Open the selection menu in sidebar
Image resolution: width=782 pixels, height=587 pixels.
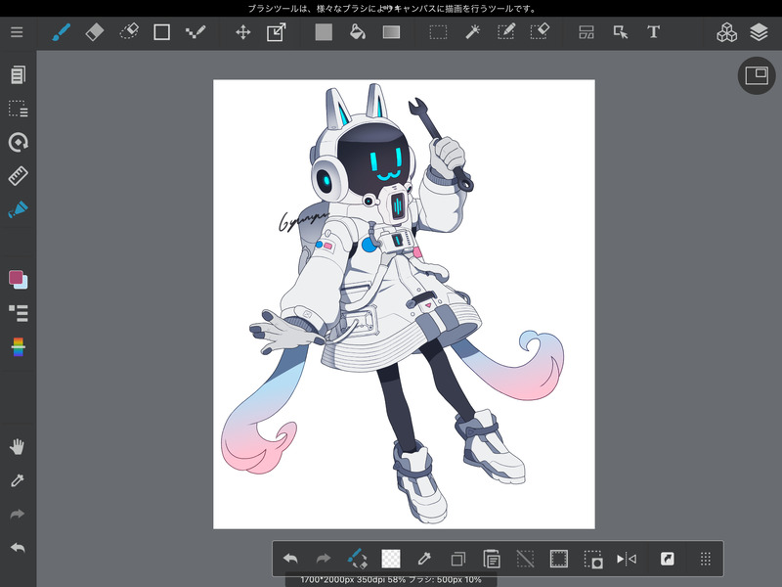tap(18, 109)
